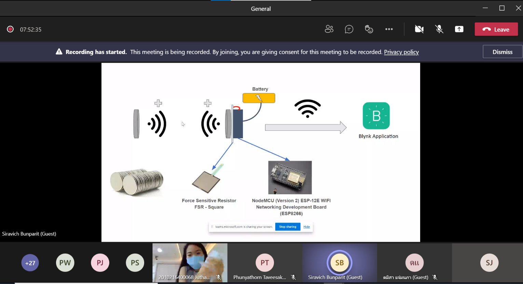Screen dimensions: 523x284
Task: Click the stacked magnets image
Action: coord(137,182)
